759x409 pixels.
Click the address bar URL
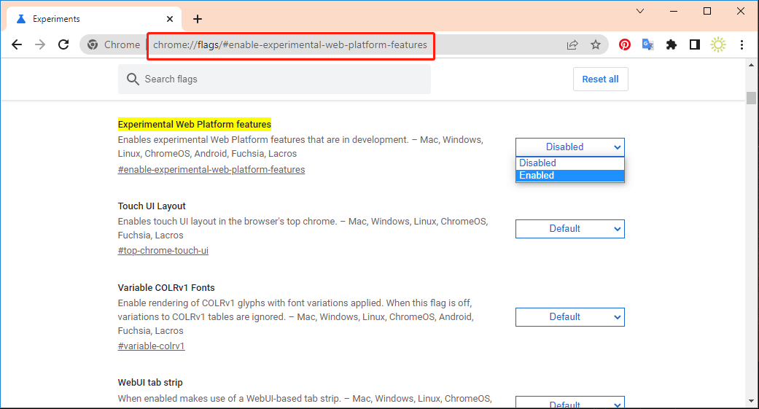click(x=290, y=45)
